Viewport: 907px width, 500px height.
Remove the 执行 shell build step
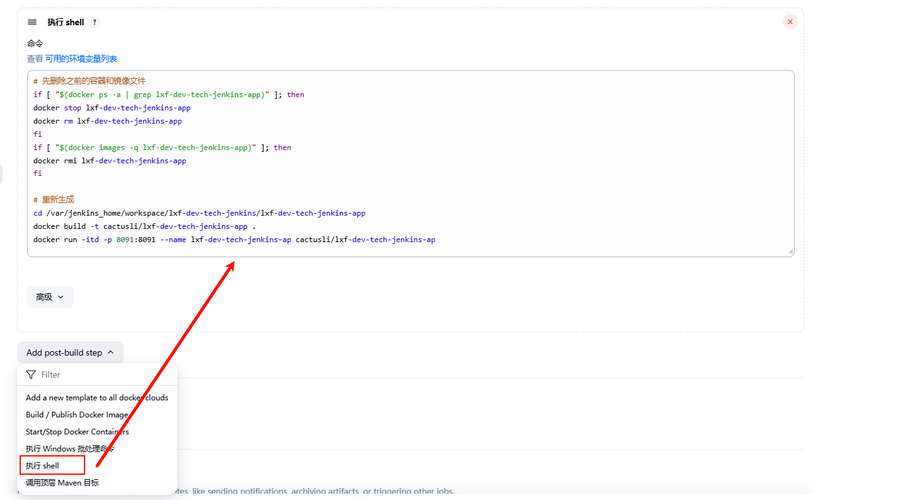(x=790, y=22)
